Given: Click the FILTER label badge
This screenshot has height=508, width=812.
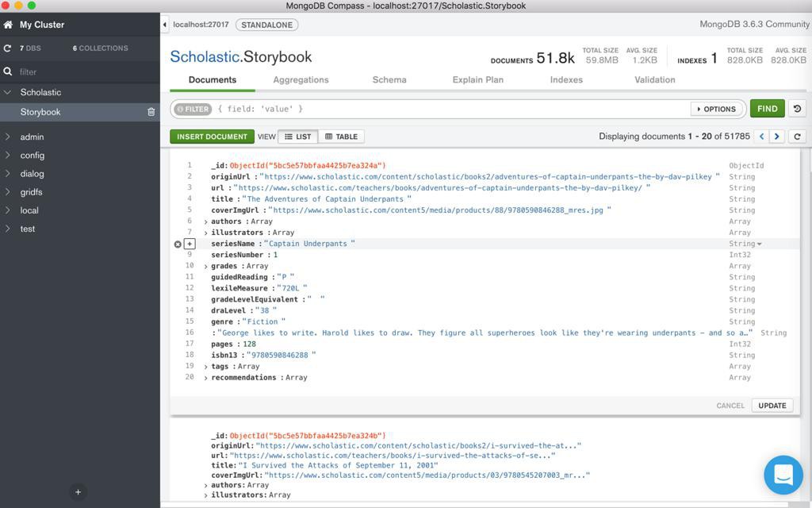Looking at the screenshot, I should (x=193, y=109).
